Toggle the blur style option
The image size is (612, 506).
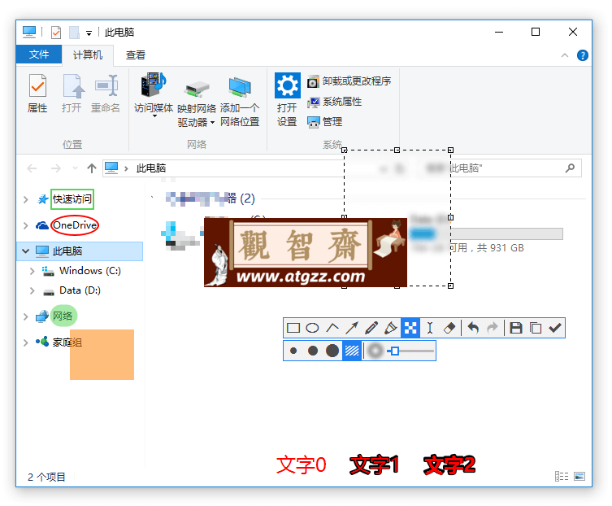point(375,351)
